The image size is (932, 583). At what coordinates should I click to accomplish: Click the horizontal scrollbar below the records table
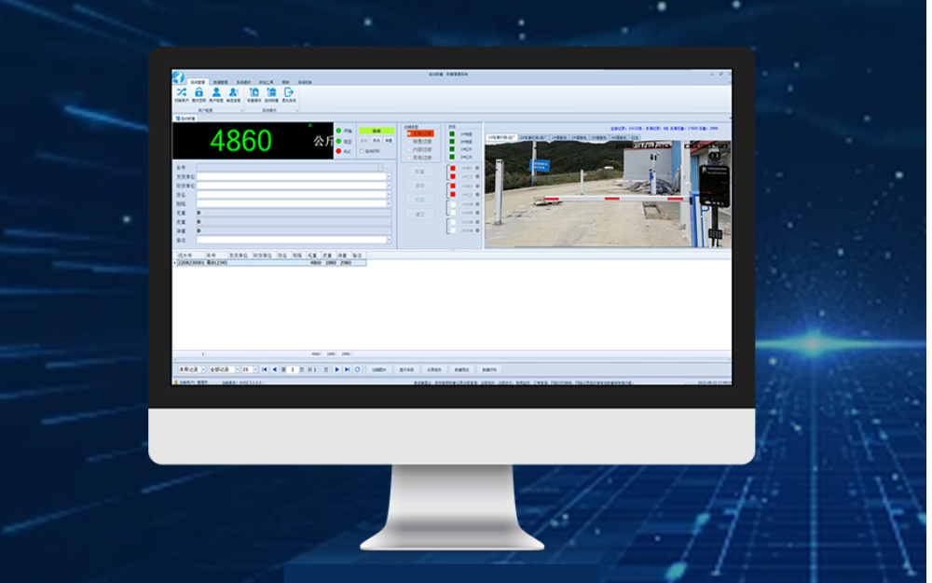(452, 360)
